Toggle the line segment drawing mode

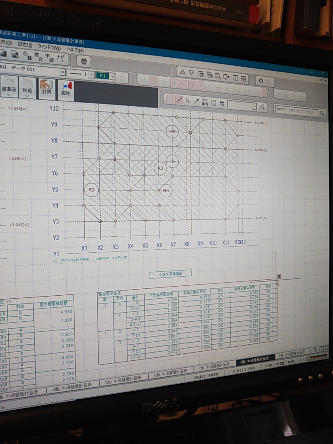(180, 100)
